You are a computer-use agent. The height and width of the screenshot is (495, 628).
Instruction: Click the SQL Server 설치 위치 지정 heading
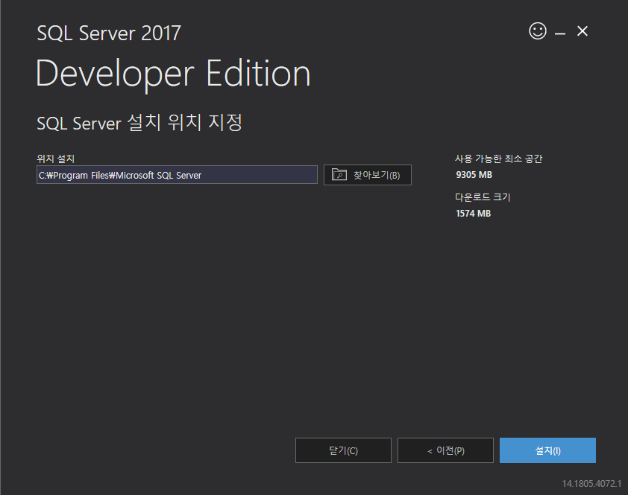[x=139, y=122]
